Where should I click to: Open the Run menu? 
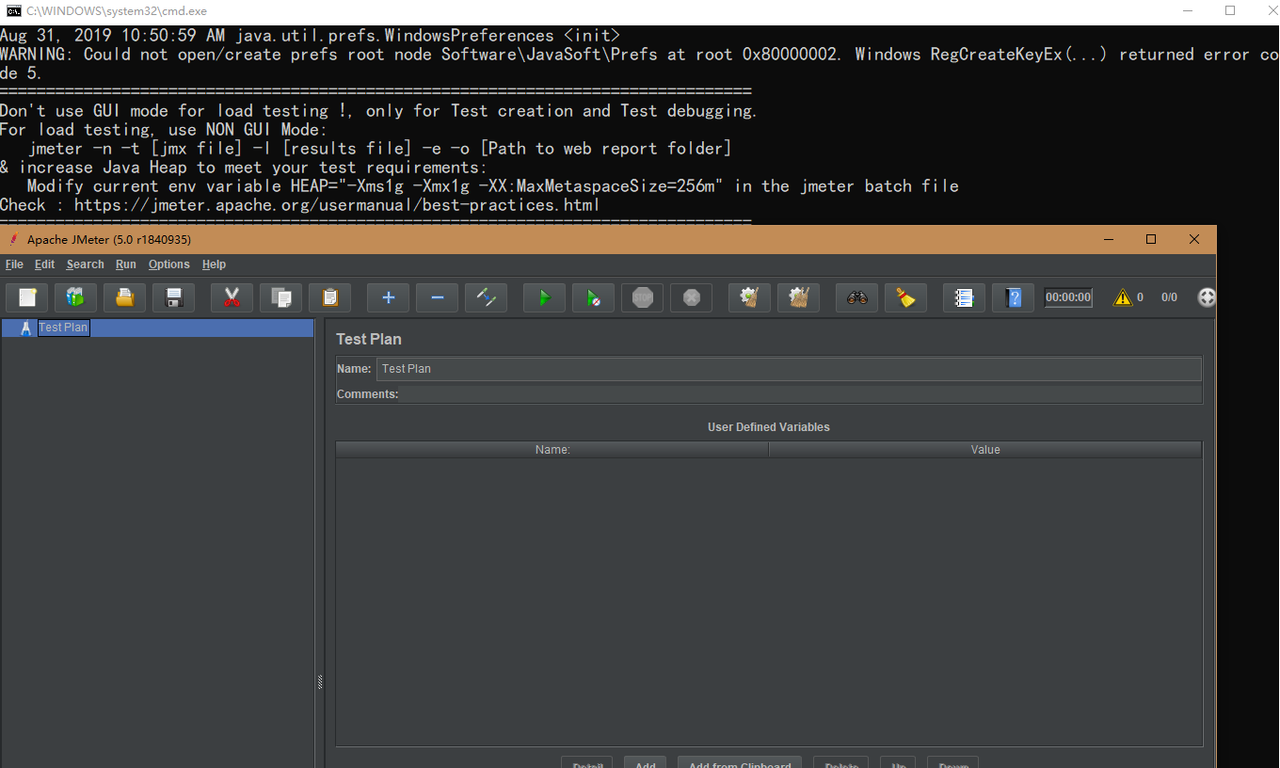[126, 264]
